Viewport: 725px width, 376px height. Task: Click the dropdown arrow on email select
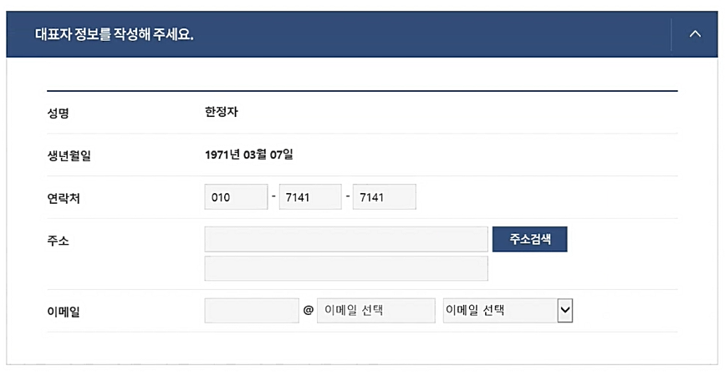click(565, 310)
